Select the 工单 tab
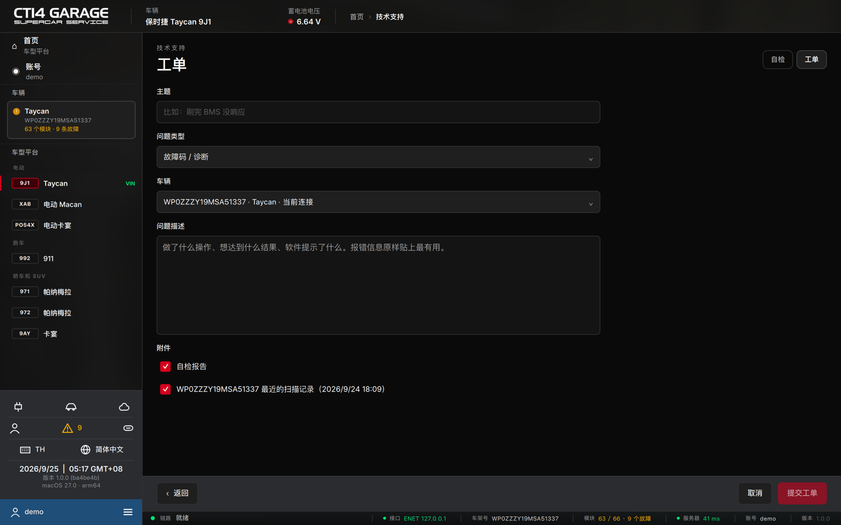 pyautogui.click(x=812, y=59)
